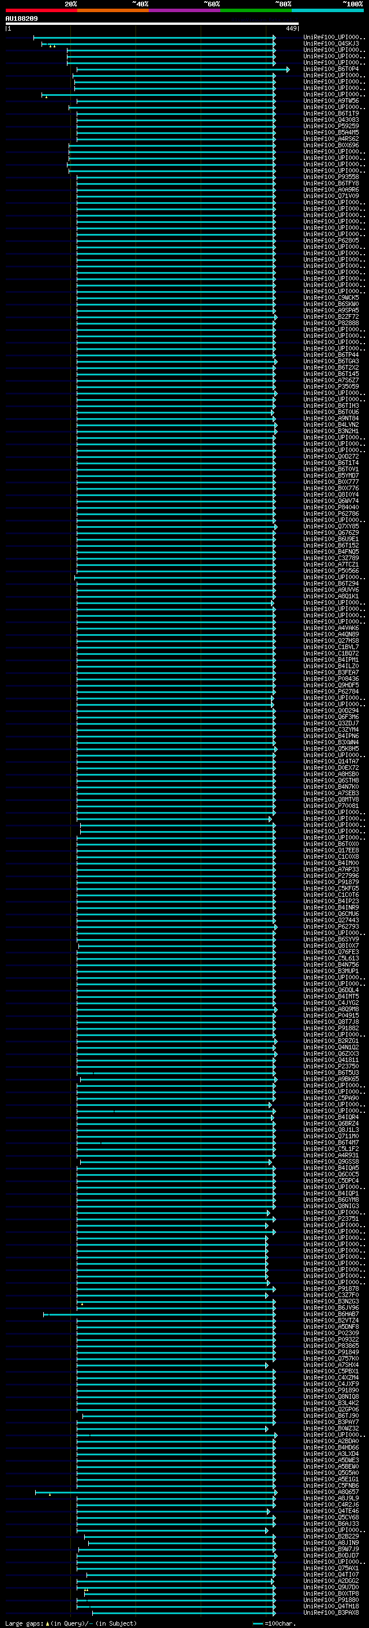Select hit UniRef100_A4RS62
369x1628 pixels.
point(331,139)
